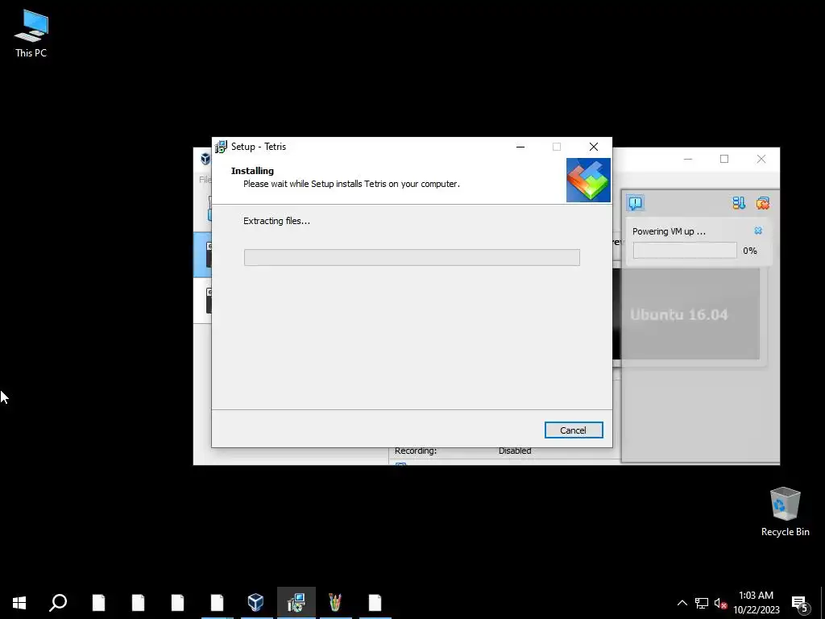Click the "Powering VM up ..." label
Image resolution: width=825 pixels, height=619 pixels.
pos(669,231)
